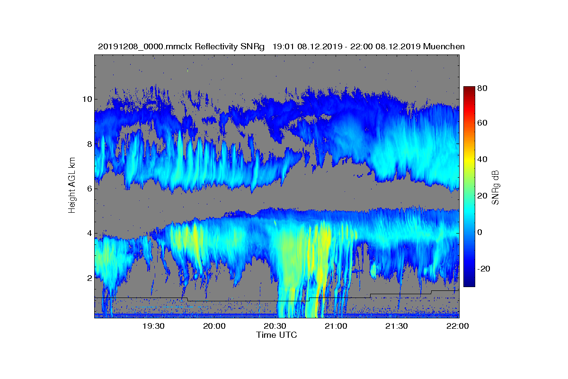Click the 21:00 time tick label
This screenshot has height=379, width=568.
336,326
